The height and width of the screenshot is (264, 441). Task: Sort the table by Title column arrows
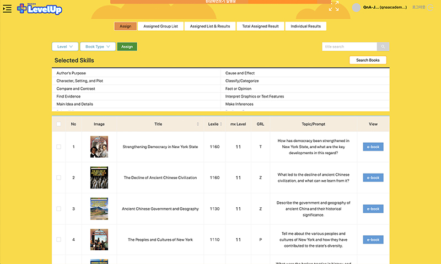[198, 124]
